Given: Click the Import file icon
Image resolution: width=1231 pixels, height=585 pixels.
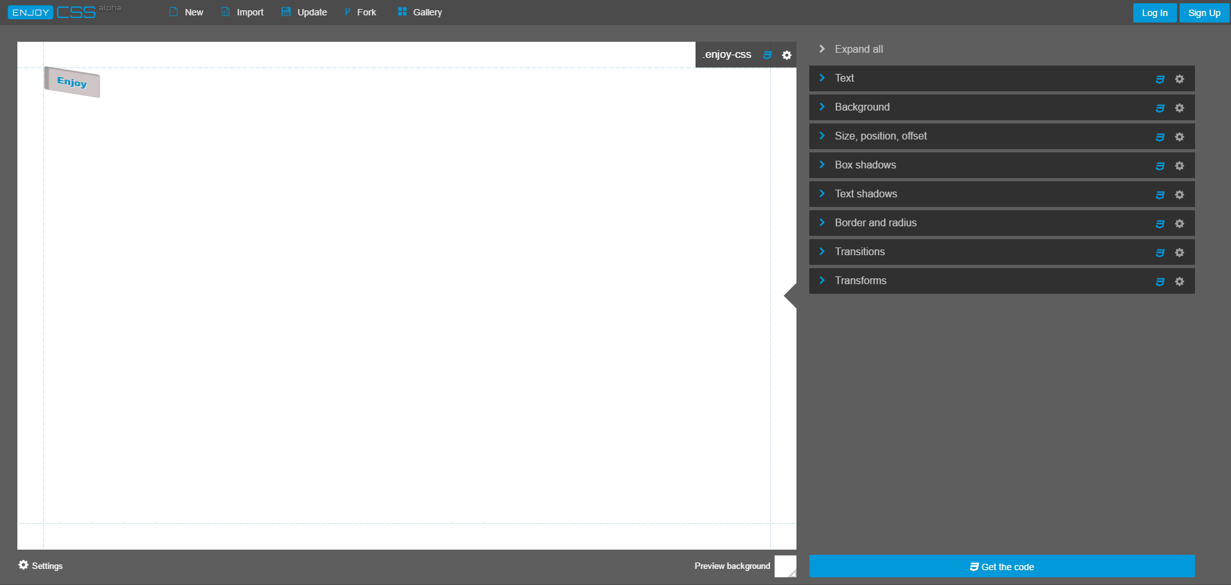Looking at the screenshot, I should (x=226, y=12).
